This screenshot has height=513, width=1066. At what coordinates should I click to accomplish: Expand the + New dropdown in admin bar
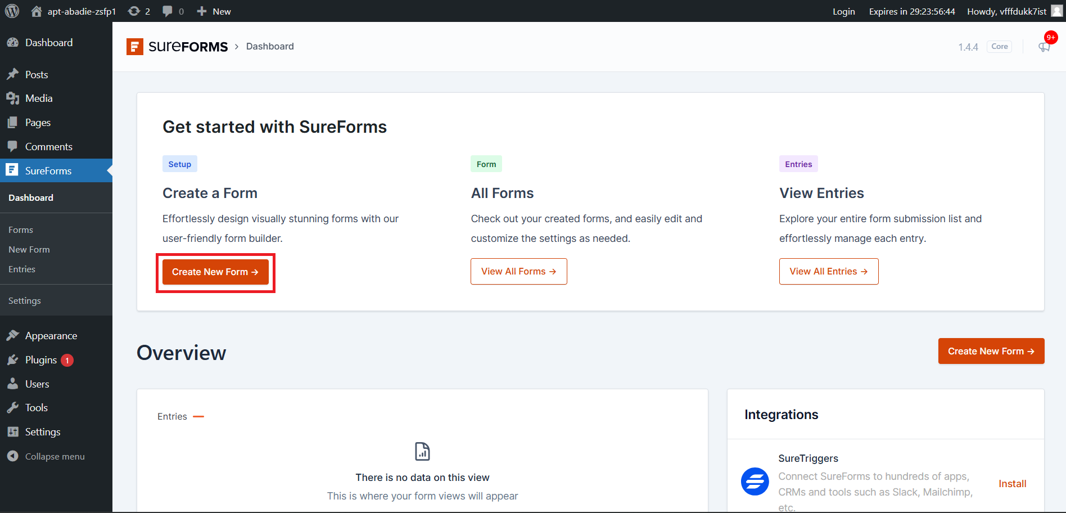click(213, 11)
